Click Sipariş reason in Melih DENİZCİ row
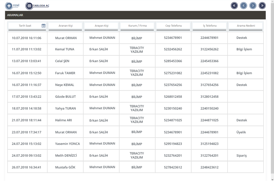 pos(241,156)
